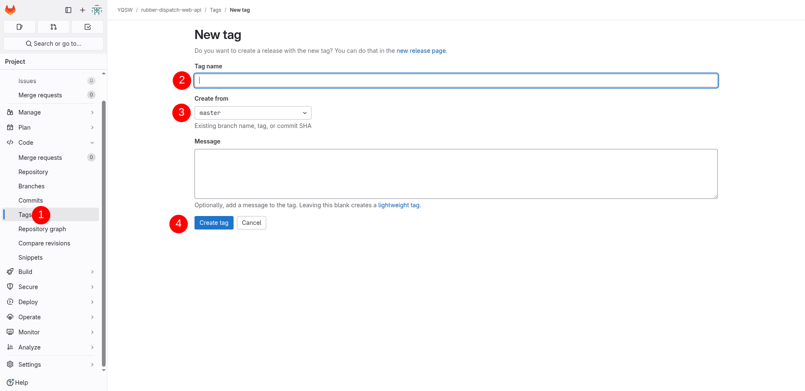805x391 pixels.
Task: Click the Plan calendar icon
Action: click(x=10, y=128)
